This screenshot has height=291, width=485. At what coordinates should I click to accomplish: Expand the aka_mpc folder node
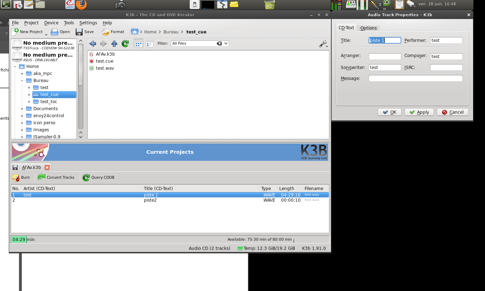coord(22,74)
